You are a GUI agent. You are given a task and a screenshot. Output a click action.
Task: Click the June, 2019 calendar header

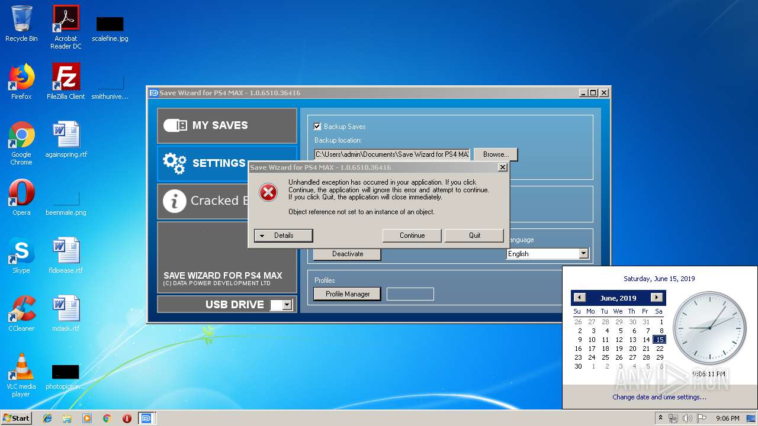[x=618, y=298]
